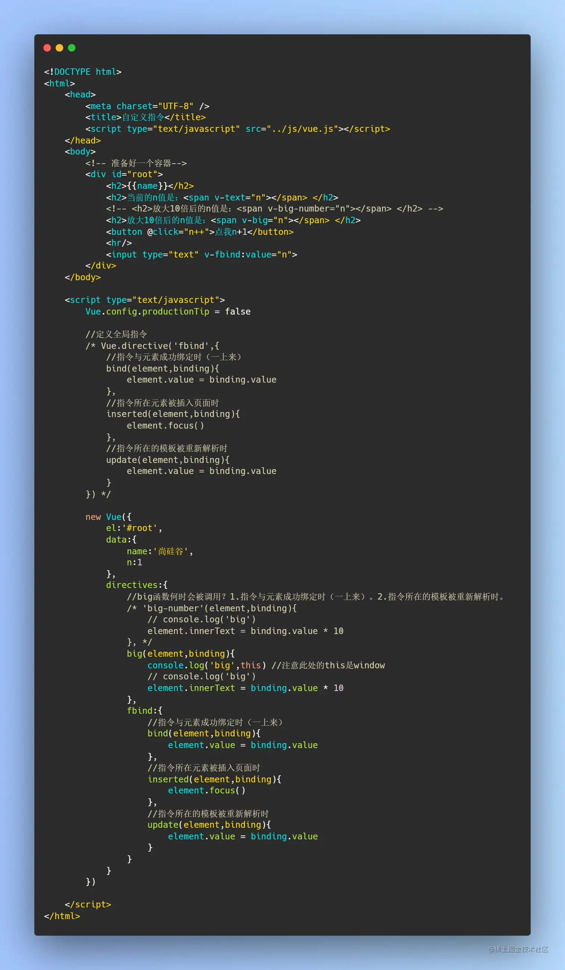Viewport: 565px width, 970px height.
Task: Click the '<hr/>' line
Action: [x=119, y=243]
